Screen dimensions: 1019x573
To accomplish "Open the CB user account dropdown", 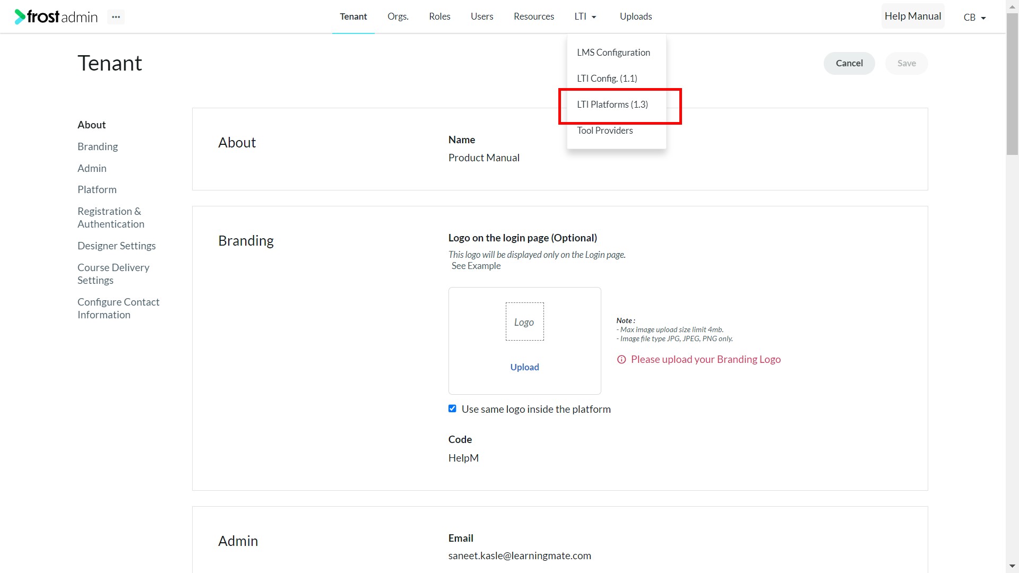I will click(x=974, y=17).
